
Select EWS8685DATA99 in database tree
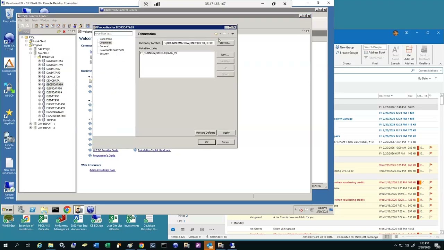point(56,116)
